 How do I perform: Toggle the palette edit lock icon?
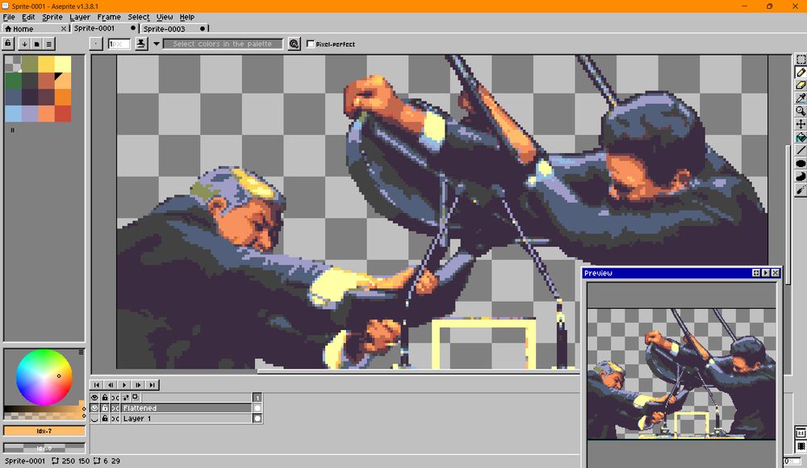click(x=8, y=44)
